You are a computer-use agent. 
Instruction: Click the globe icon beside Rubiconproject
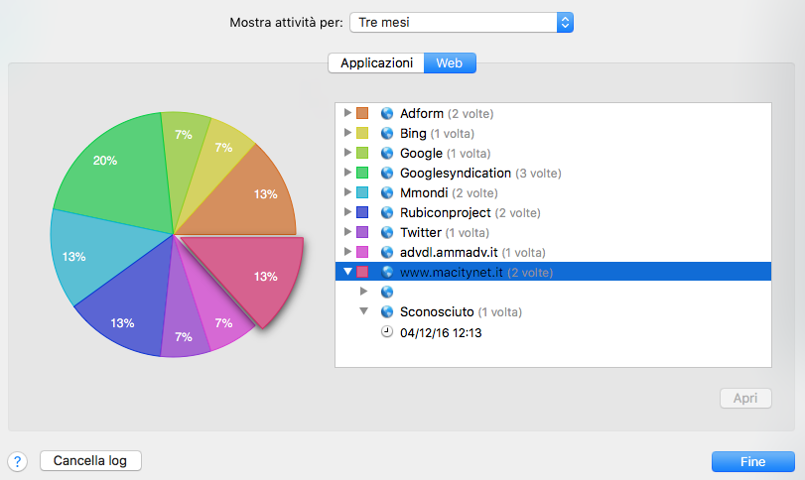coord(387,212)
